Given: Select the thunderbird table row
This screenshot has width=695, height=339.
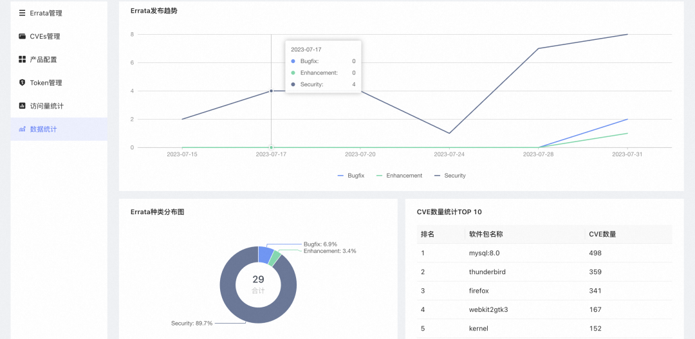Looking at the screenshot, I should coord(544,272).
